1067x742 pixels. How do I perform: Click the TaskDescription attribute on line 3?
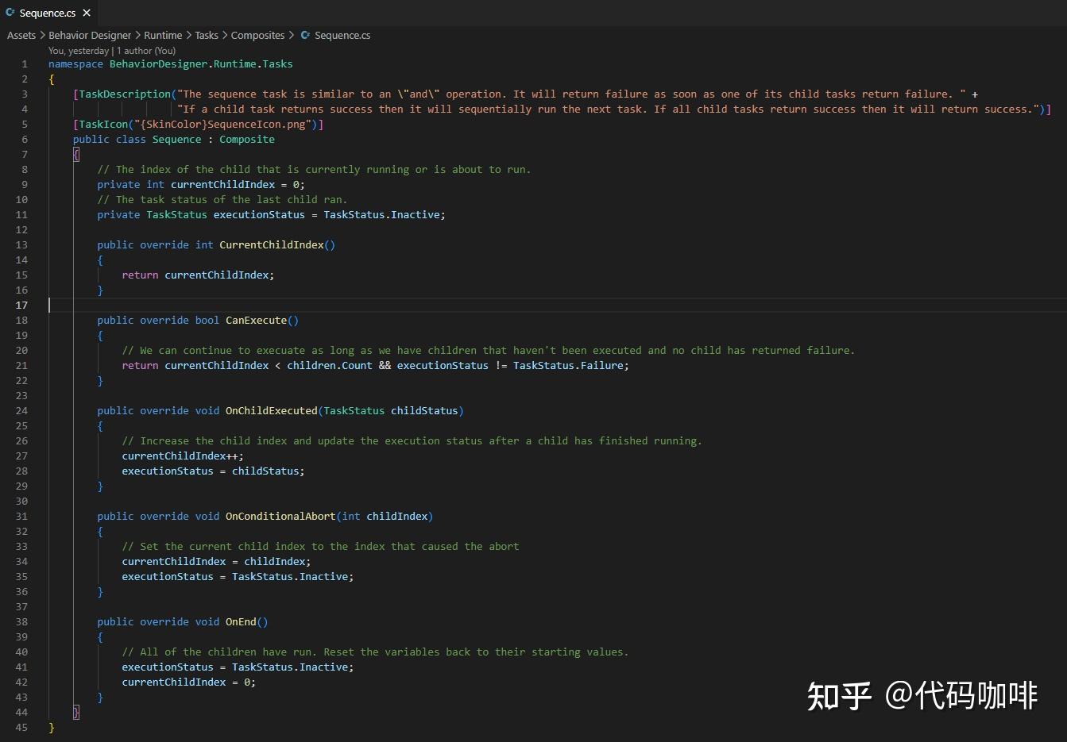tap(125, 94)
